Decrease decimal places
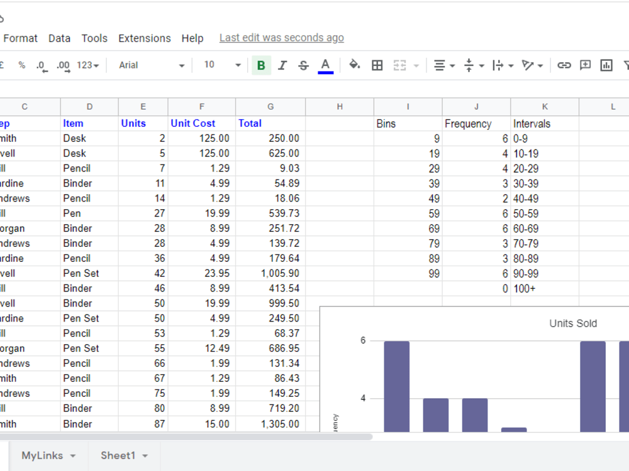This screenshot has width=629, height=471. (x=42, y=66)
